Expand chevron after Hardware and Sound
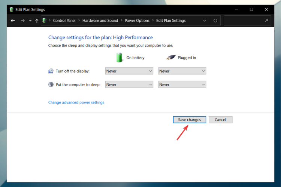 (x=121, y=21)
